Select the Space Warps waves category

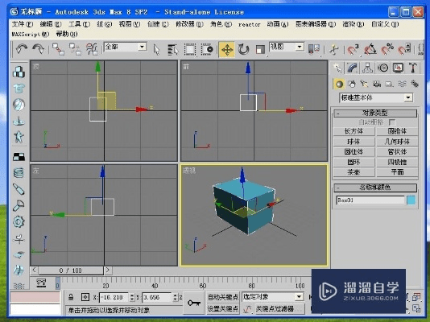pyautogui.click(x=402, y=84)
